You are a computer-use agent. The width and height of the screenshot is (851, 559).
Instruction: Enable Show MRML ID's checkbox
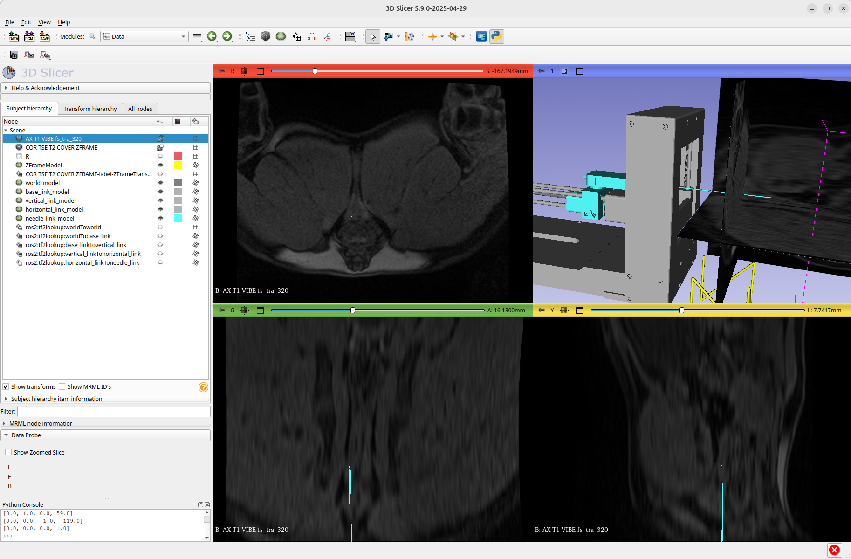(x=62, y=387)
